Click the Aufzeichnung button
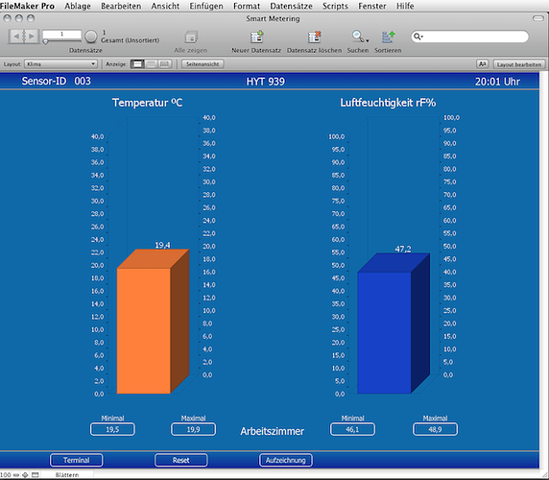This screenshot has height=480, width=549. (x=286, y=460)
